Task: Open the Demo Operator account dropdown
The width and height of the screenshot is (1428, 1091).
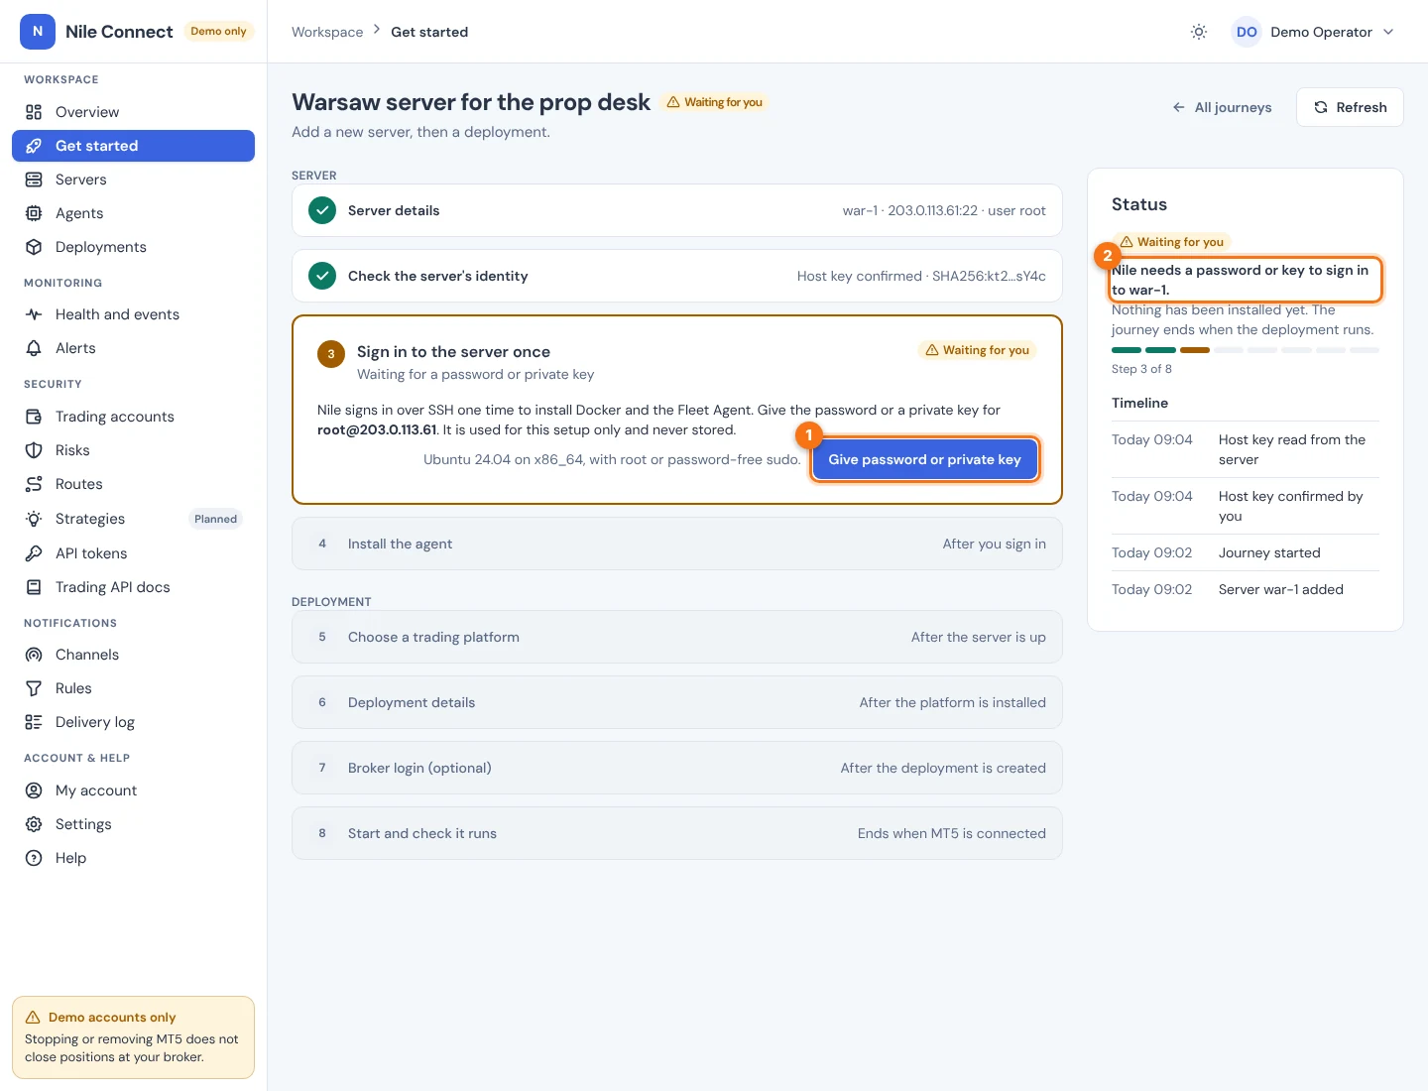Action: click(x=1314, y=32)
